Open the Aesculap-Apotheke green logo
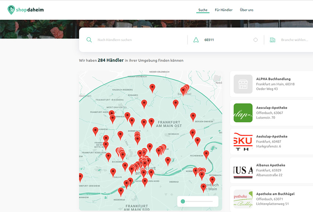Image resolution: width=313 pixels, height=212 pixels. (x=243, y=113)
